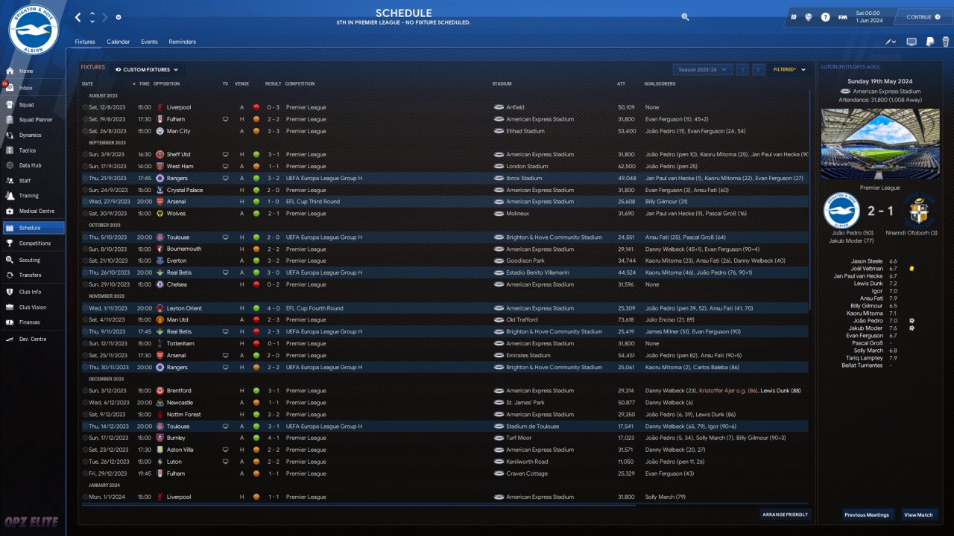Image resolution: width=954 pixels, height=536 pixels.
Task: Open Medical Centre from the sidebar
Action: click(x=37, y=211)
